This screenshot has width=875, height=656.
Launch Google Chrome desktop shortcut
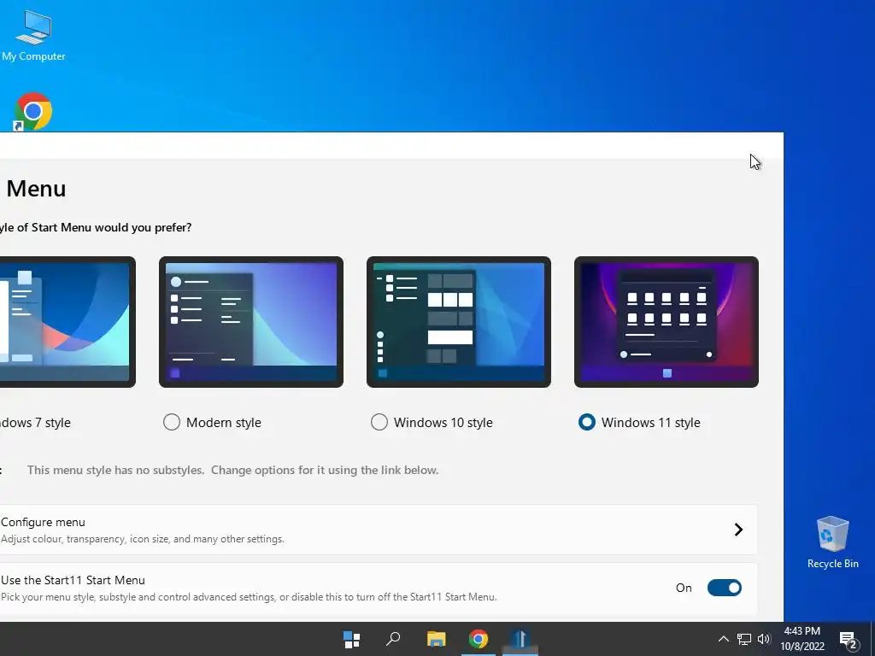(33, 112)
